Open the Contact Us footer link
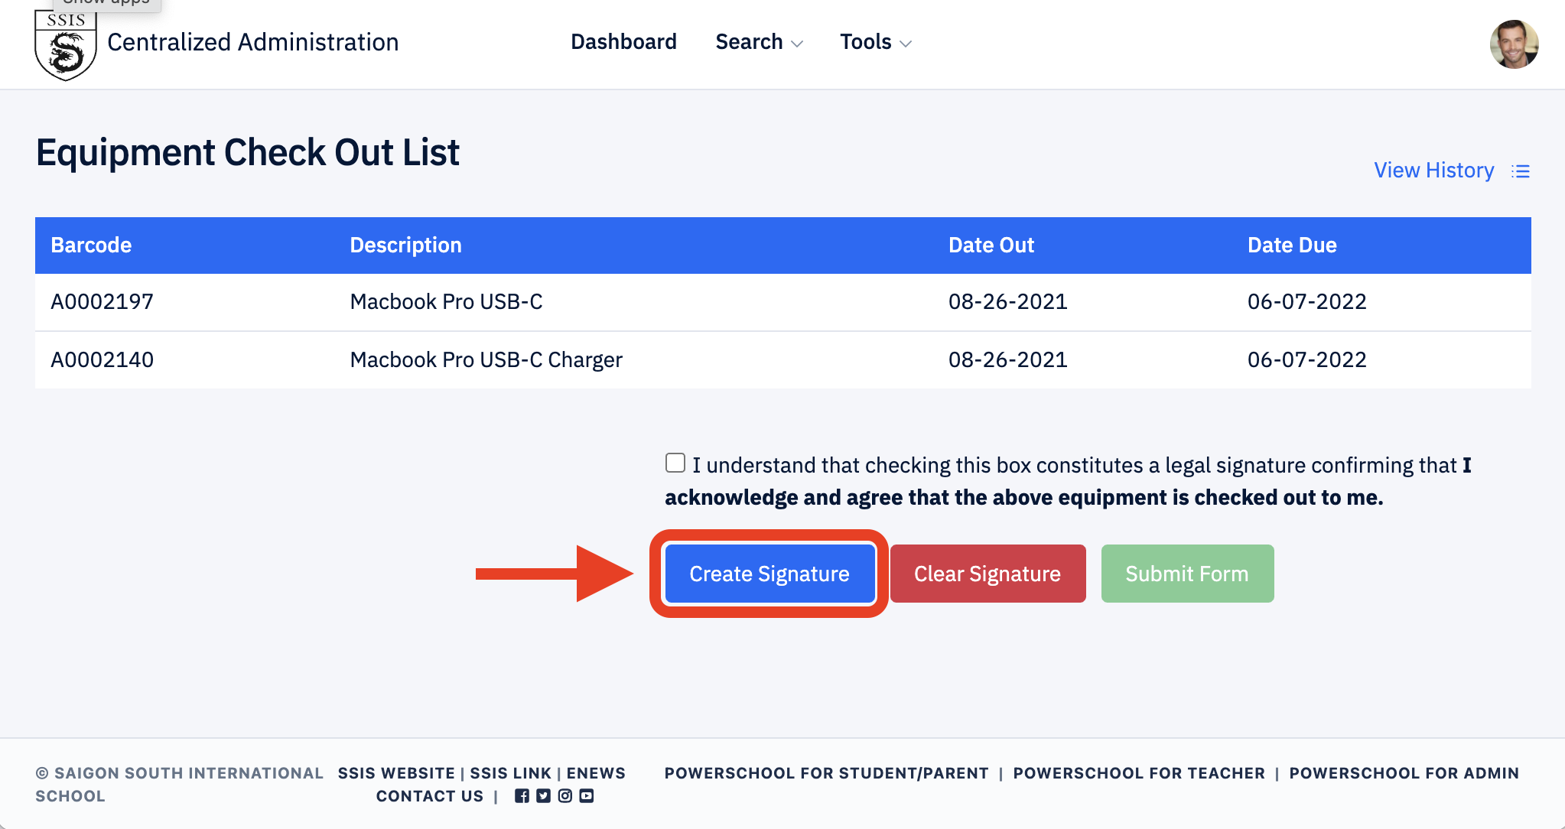This screenshot has width=1565, height=829. [x=429, y=796]
